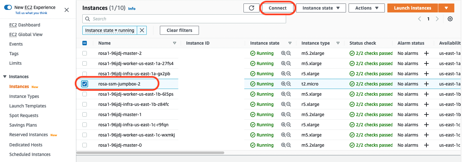Screen dimensions: 462x162
Task: Click Connect button
Action: (x=277, y=8)
